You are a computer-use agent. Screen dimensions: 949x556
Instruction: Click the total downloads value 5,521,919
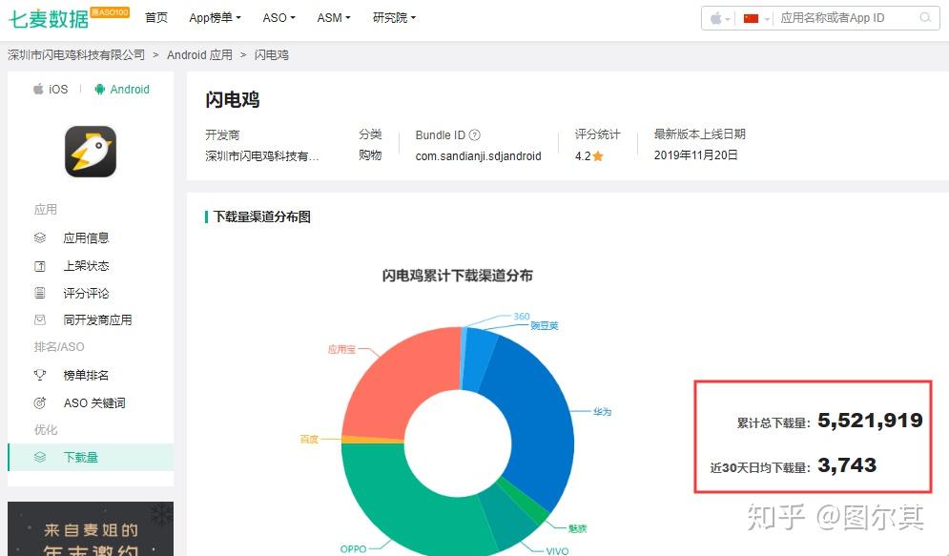coord(870,420)
